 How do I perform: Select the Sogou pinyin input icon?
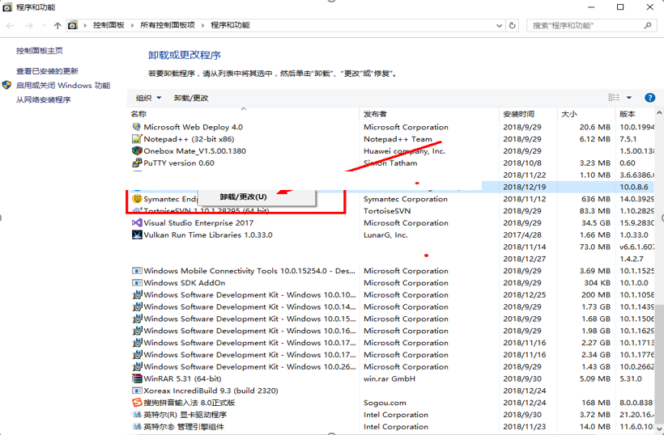(x=137, y=403)
